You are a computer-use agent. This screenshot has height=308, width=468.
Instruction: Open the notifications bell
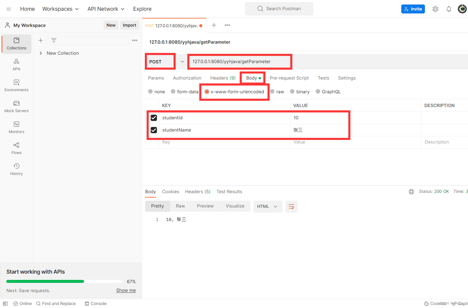click(449, 9)
